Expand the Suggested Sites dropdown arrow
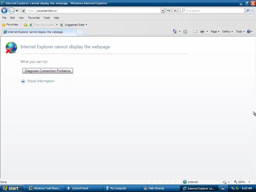The image size is (256, 192). (x=86, y=25)
